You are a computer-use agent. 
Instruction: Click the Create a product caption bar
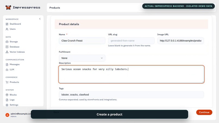pos(109,114)
